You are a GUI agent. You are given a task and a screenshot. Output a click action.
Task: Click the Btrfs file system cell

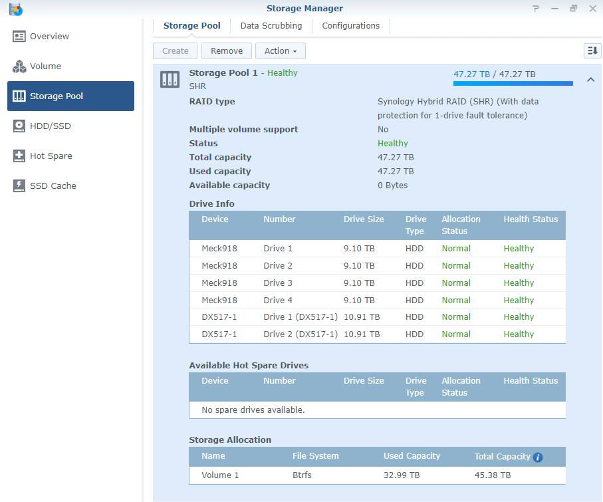(x=302, y=475)
